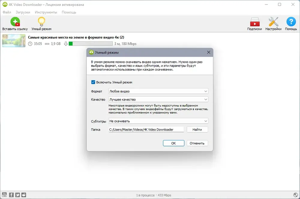
Task: Expand the Качество dropdown showing Лучшее качество
Action: [158, 99]
